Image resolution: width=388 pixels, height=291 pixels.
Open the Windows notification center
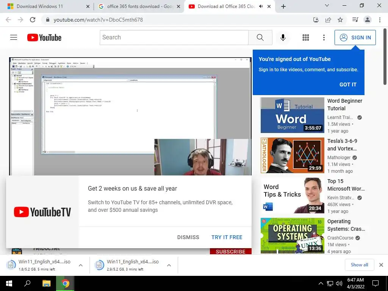375,283
